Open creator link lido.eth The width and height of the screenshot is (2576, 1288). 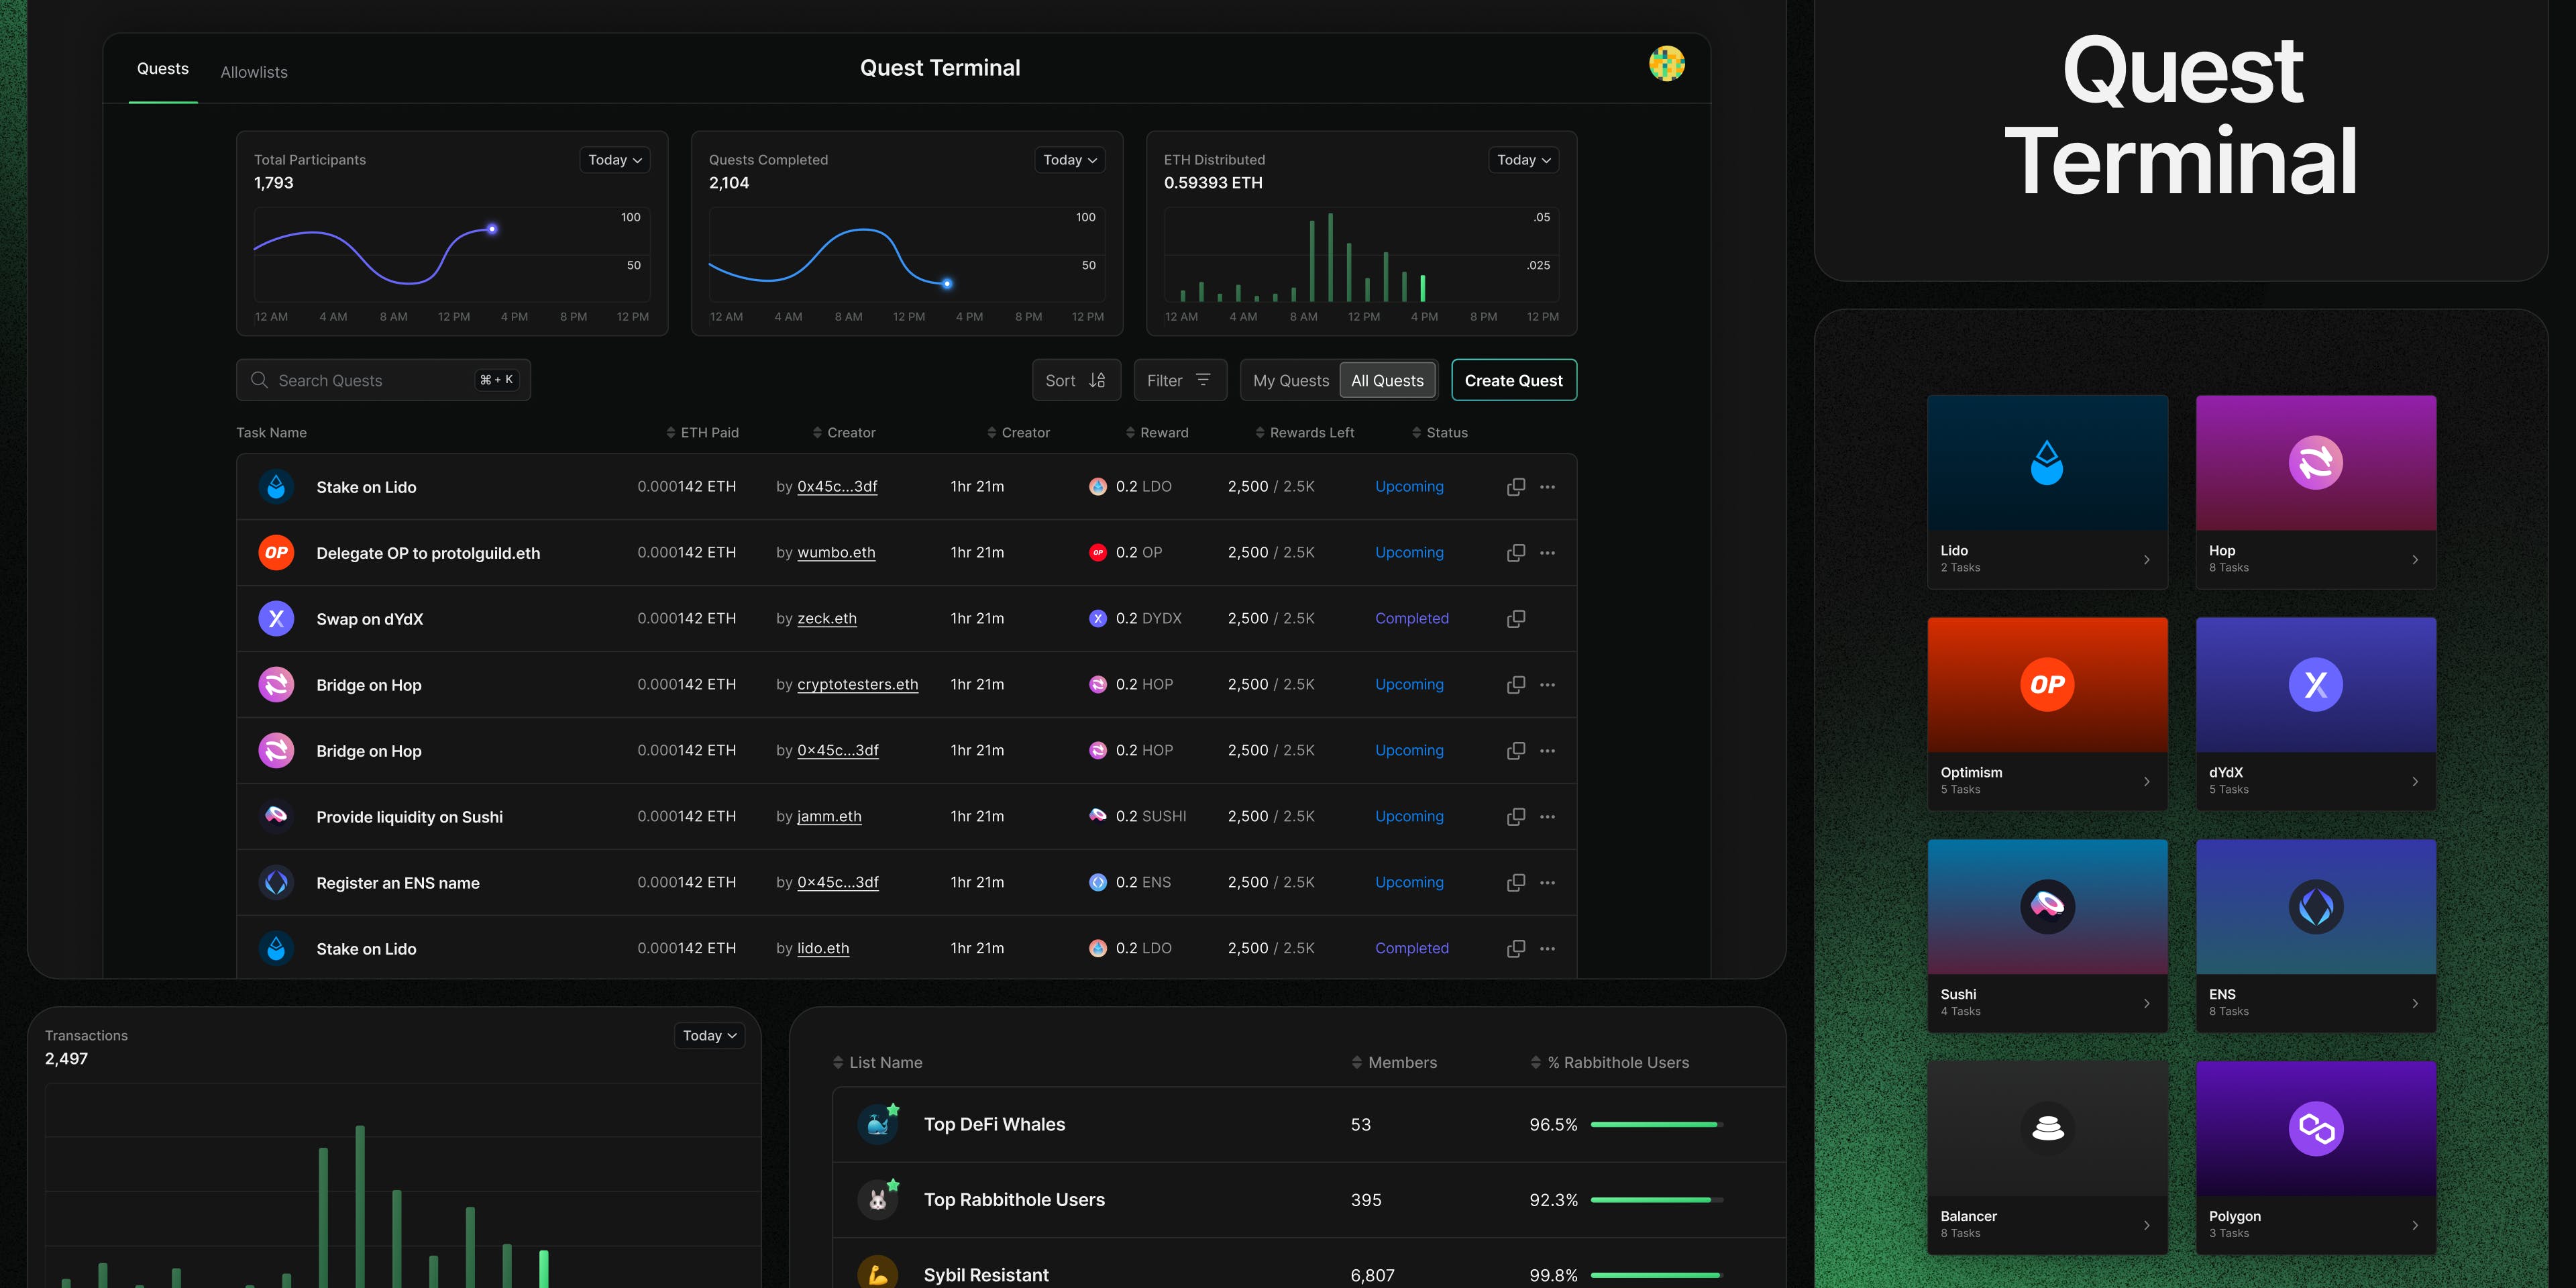823,949
